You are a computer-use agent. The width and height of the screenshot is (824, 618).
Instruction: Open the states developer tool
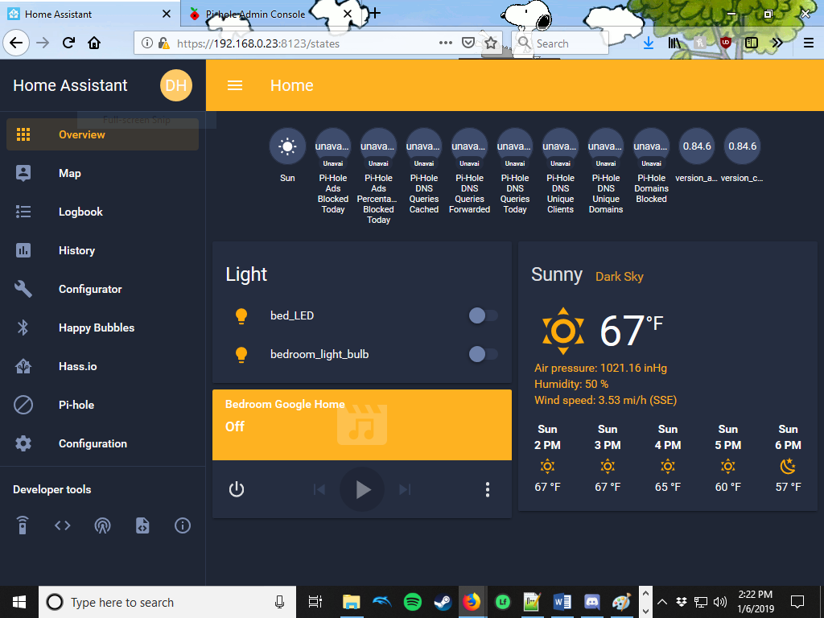(x=63, y=525)
